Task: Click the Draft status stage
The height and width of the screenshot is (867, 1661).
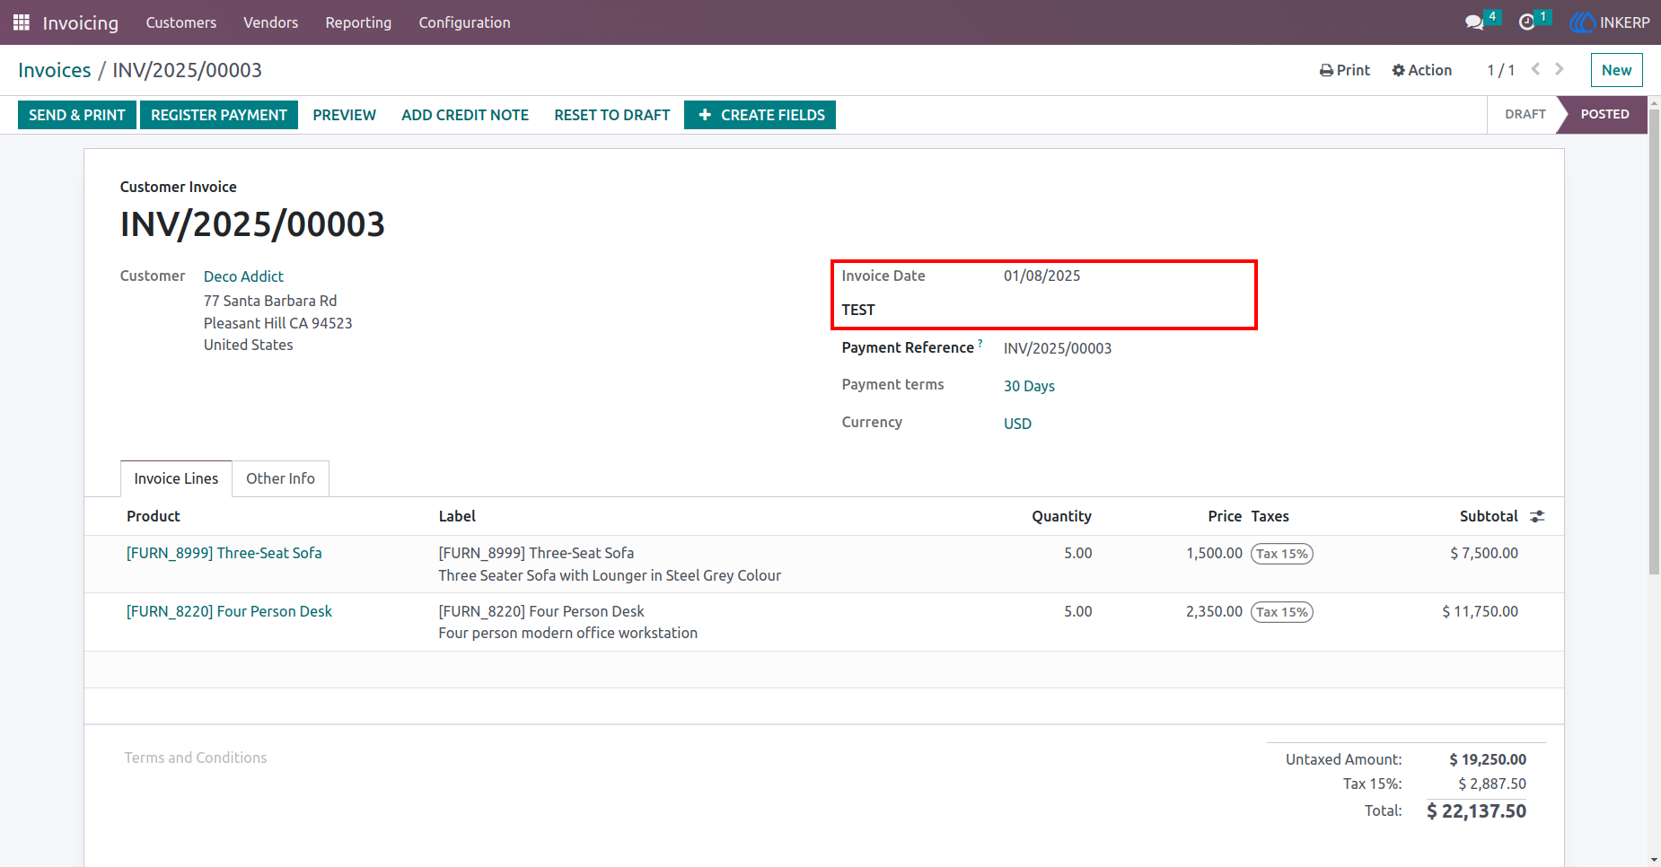Action: tap(1525, 115)
